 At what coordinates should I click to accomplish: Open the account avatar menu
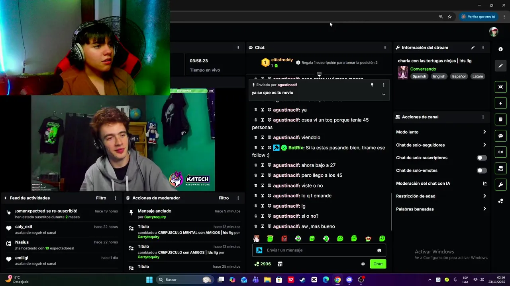pyautogui.click(x=494, y=32)
